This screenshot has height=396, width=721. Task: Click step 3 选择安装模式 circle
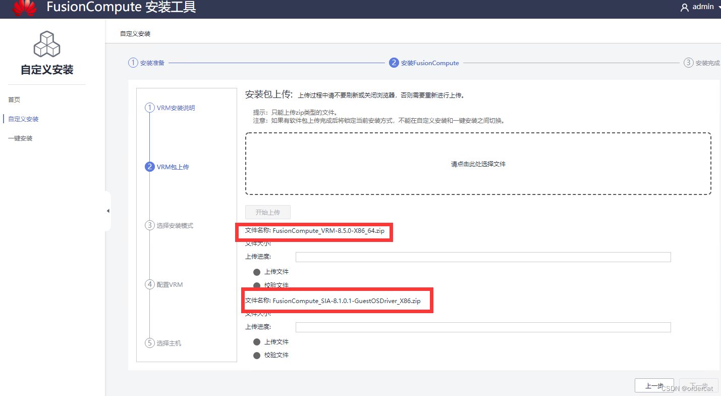(150, 225)
